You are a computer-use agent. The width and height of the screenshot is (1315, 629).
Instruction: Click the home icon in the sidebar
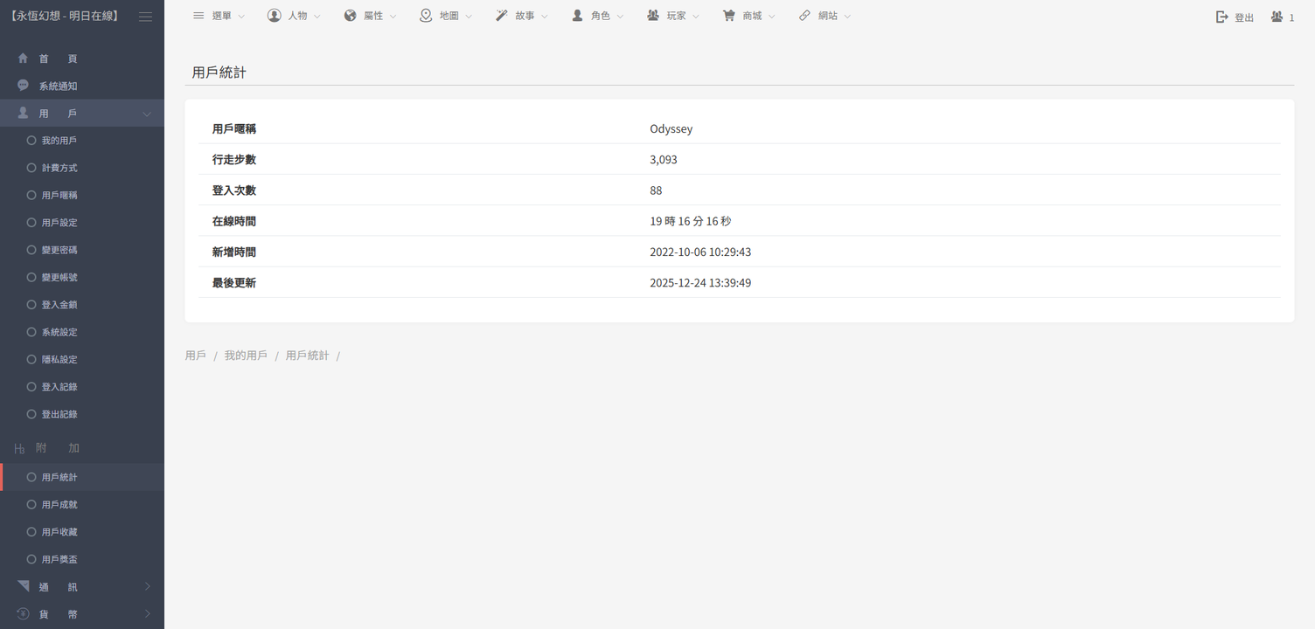23,59
